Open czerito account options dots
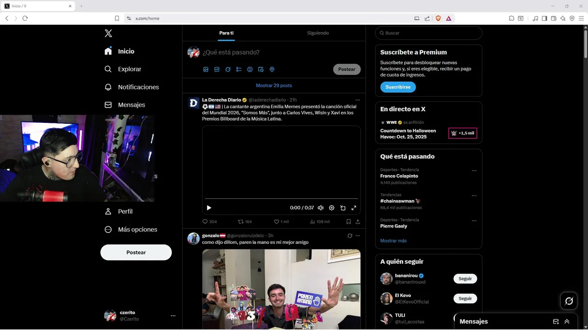The height and width of the screenshot is (330, 588). pyautogui.click(x=173, y=316)
